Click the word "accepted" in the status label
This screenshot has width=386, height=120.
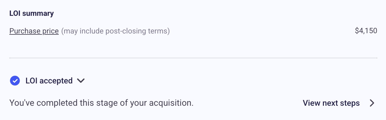tap(56, 81)
